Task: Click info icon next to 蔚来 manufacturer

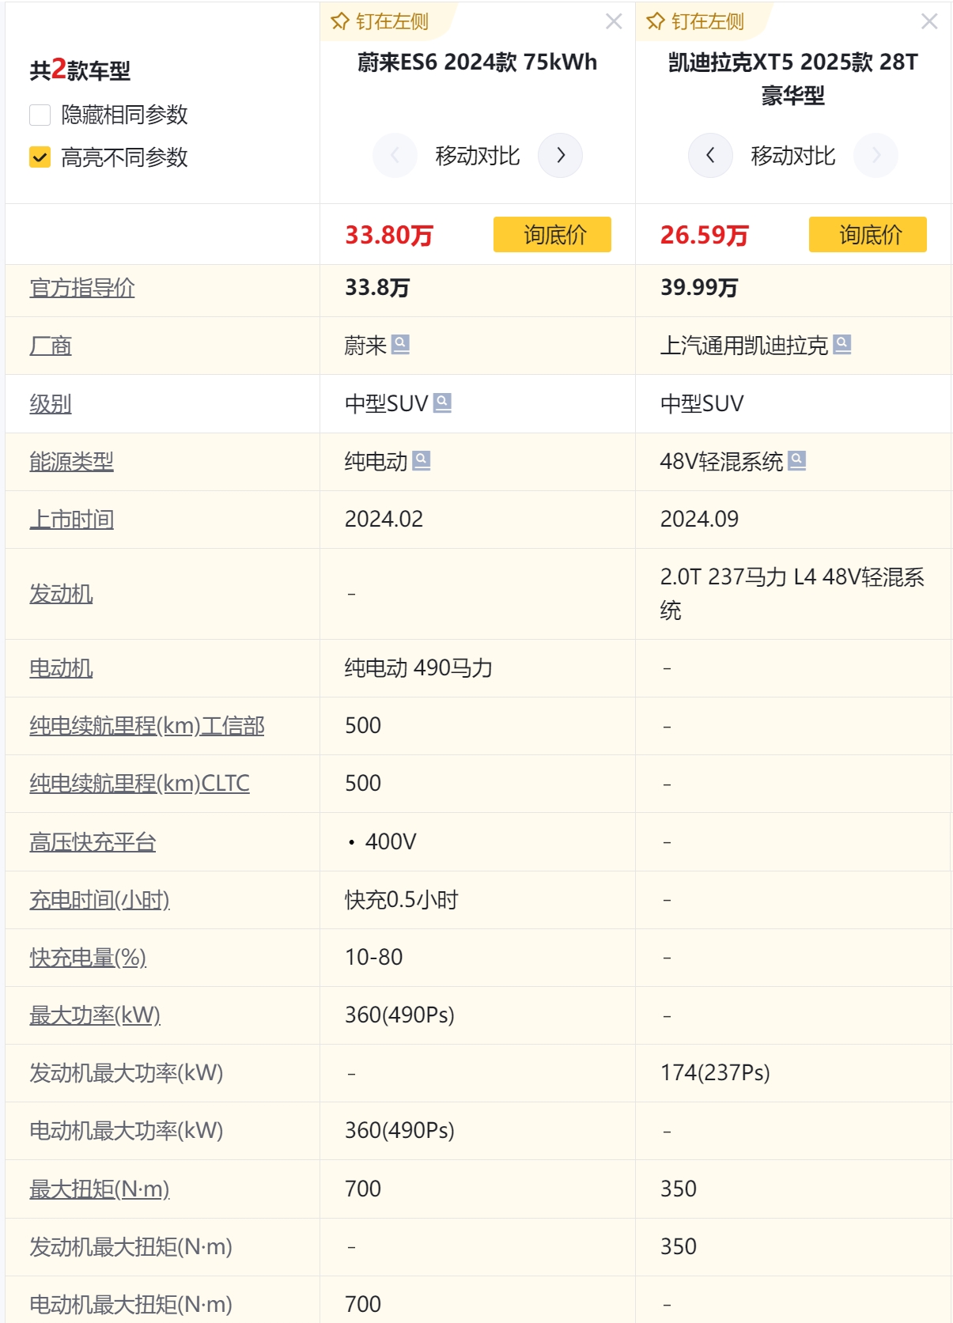Action: pos(400,344)
